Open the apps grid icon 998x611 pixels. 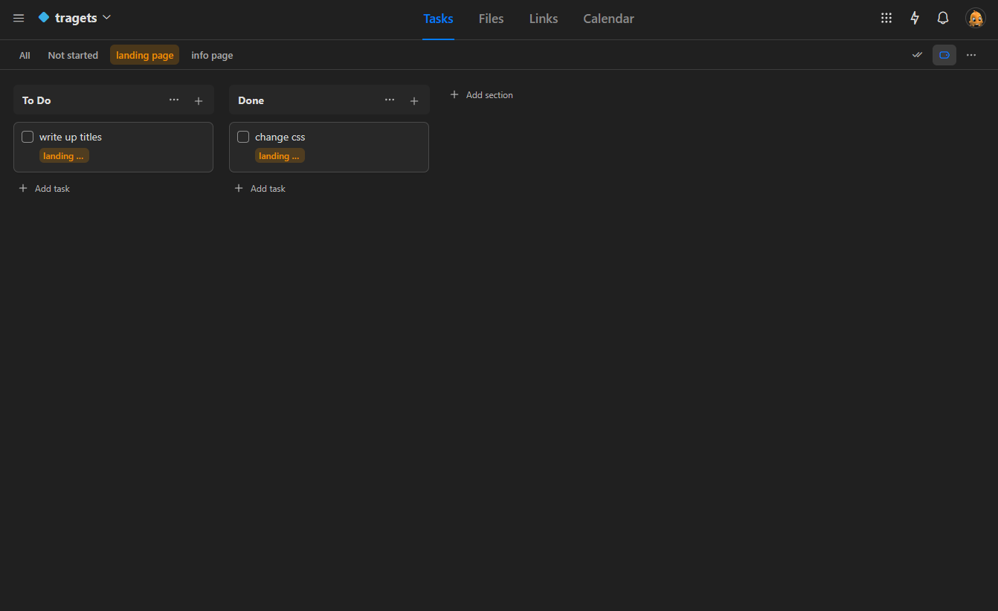[886, 19]
